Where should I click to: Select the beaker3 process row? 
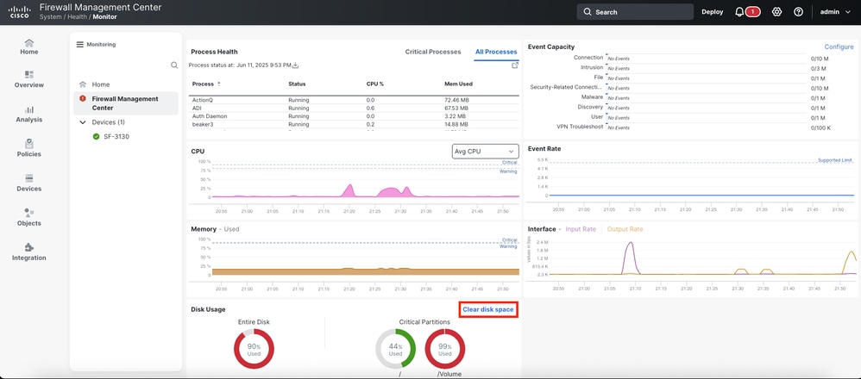click(355, 125)
